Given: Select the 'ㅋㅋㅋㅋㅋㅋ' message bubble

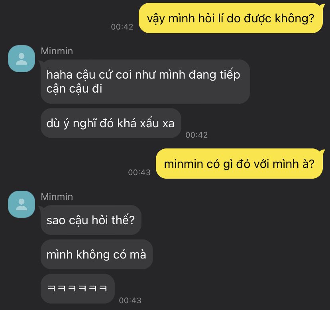Looking at the screenshot, I should (x=78, y=288).
